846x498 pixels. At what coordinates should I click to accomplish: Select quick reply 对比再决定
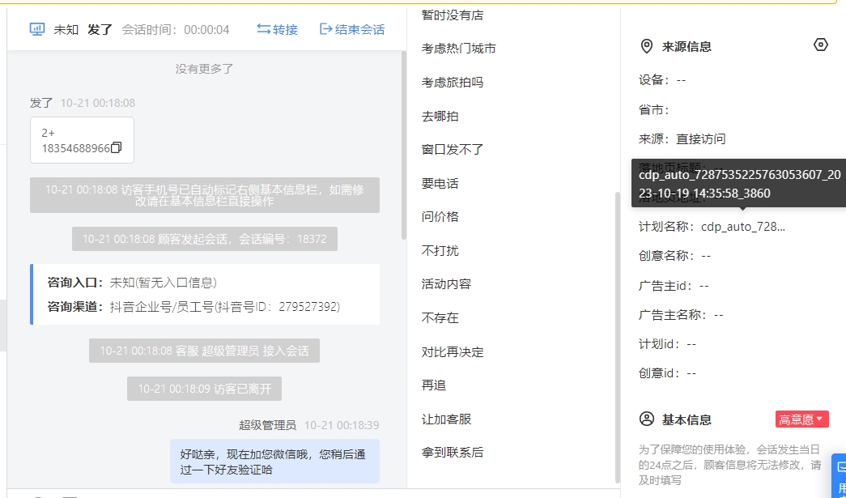(x=452, y=351)
